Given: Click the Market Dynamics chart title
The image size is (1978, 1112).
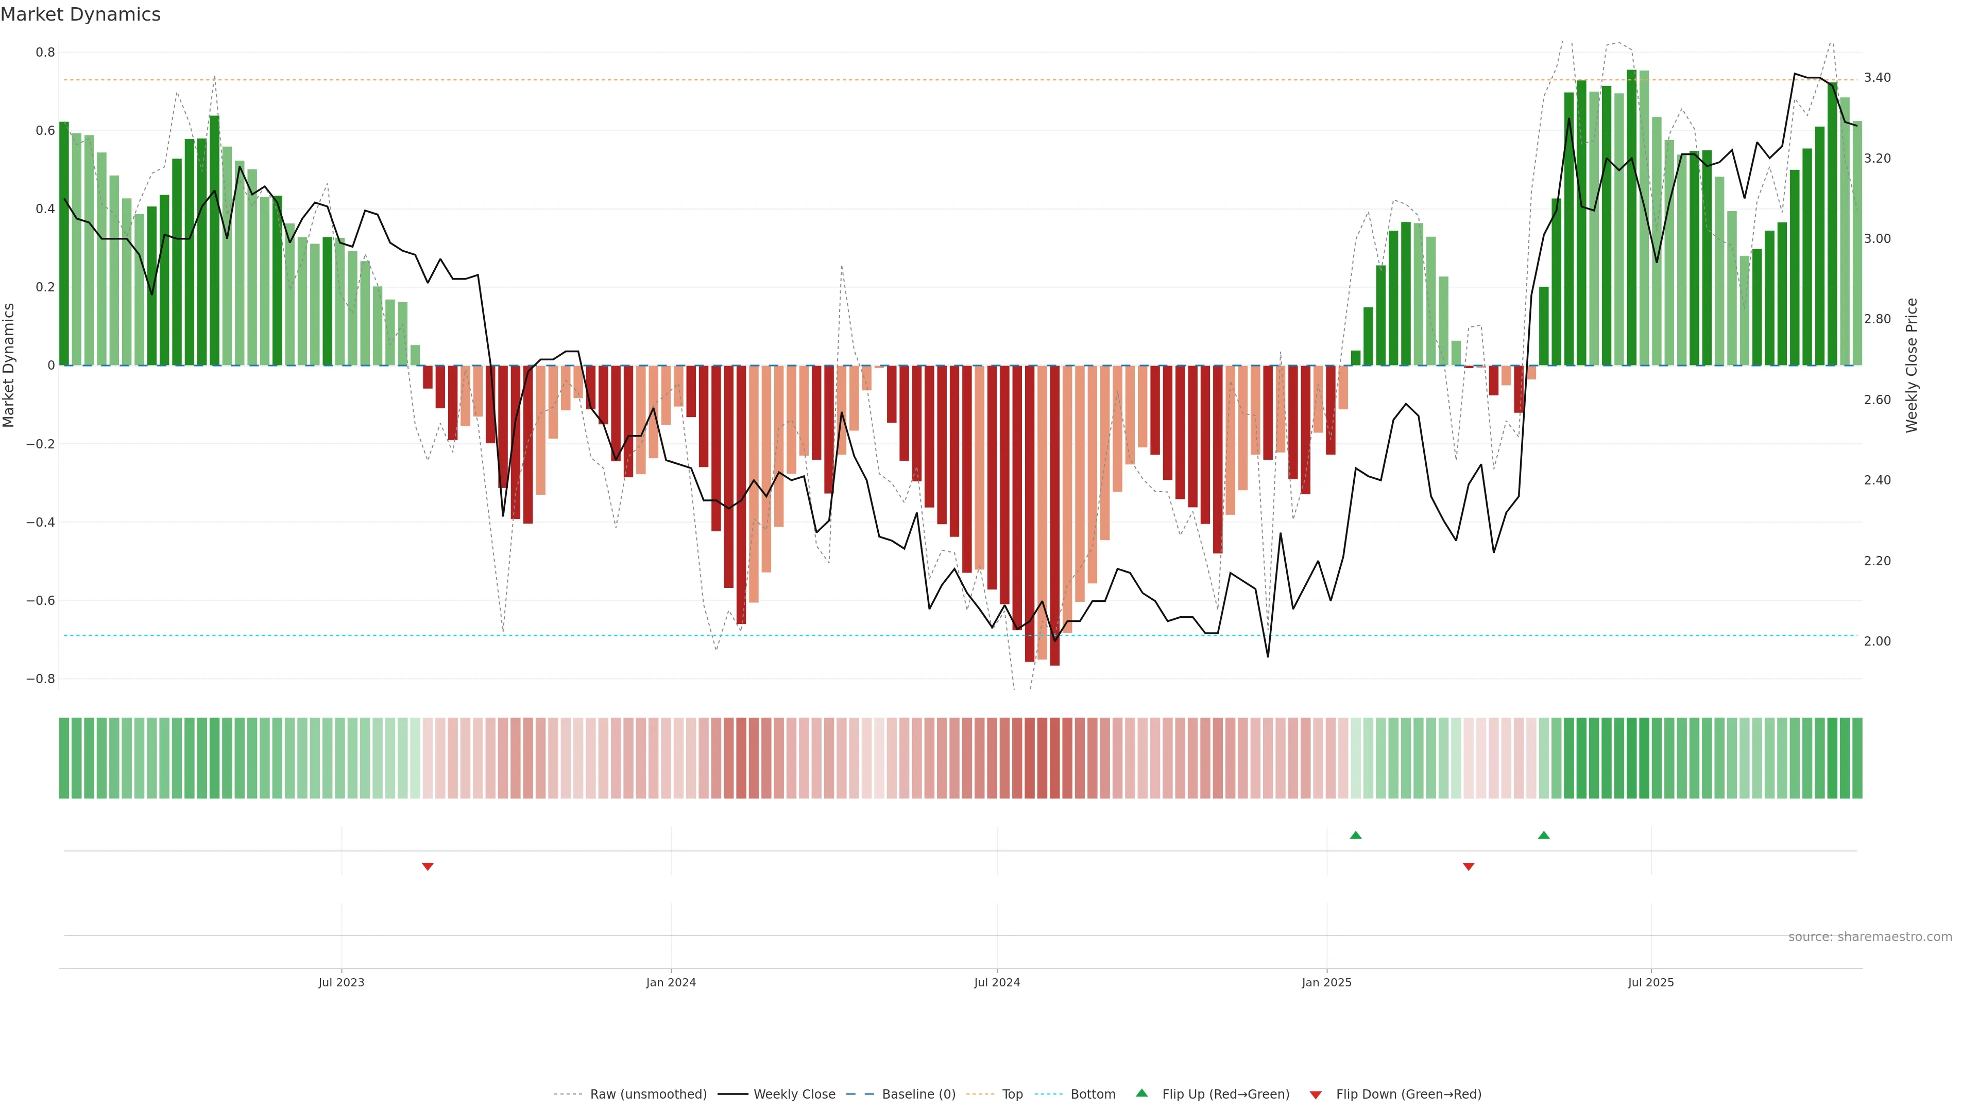Looking at the screenshot, I should [x=81, y=14].
